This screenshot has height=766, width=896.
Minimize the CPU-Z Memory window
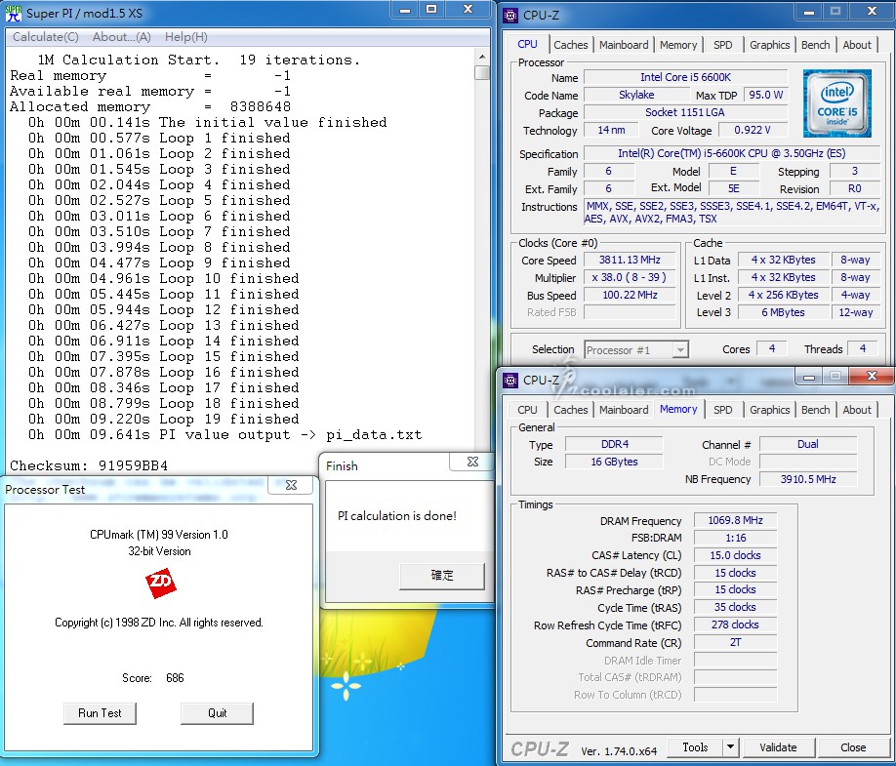tap(808, 377)
